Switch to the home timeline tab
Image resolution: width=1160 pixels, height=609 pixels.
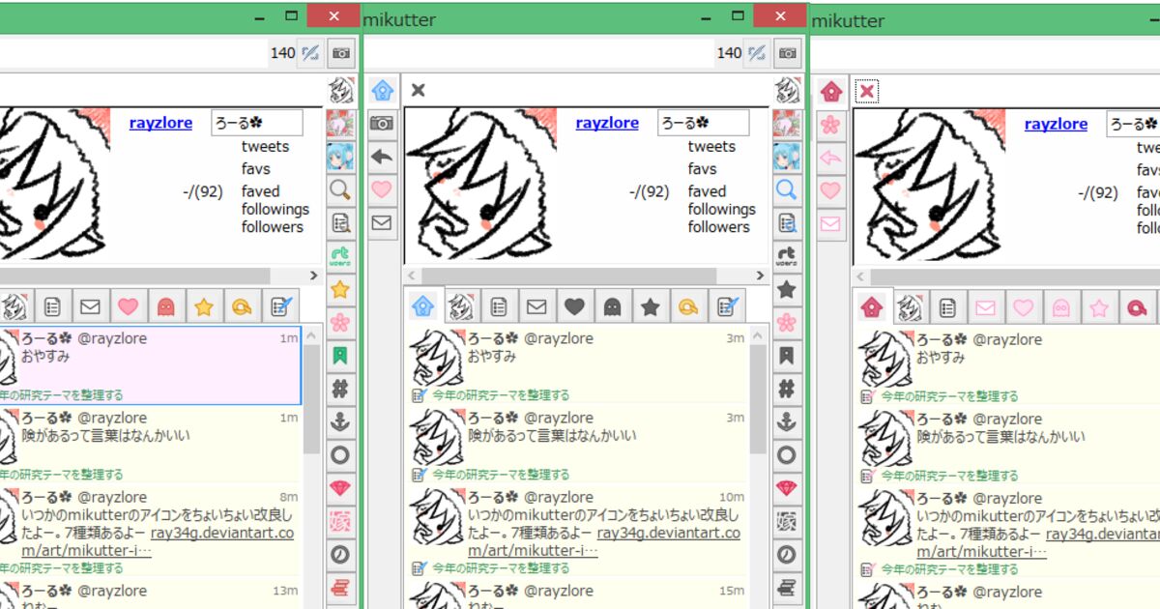pos(420,306)
